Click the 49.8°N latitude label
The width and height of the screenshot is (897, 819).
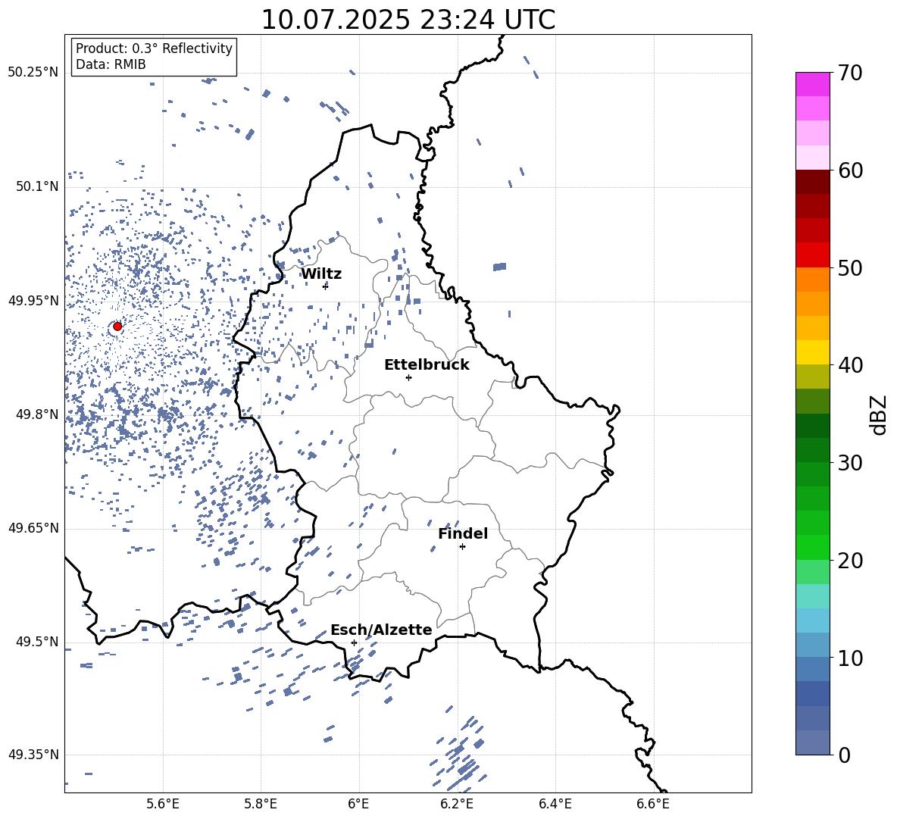coord(36,414)
